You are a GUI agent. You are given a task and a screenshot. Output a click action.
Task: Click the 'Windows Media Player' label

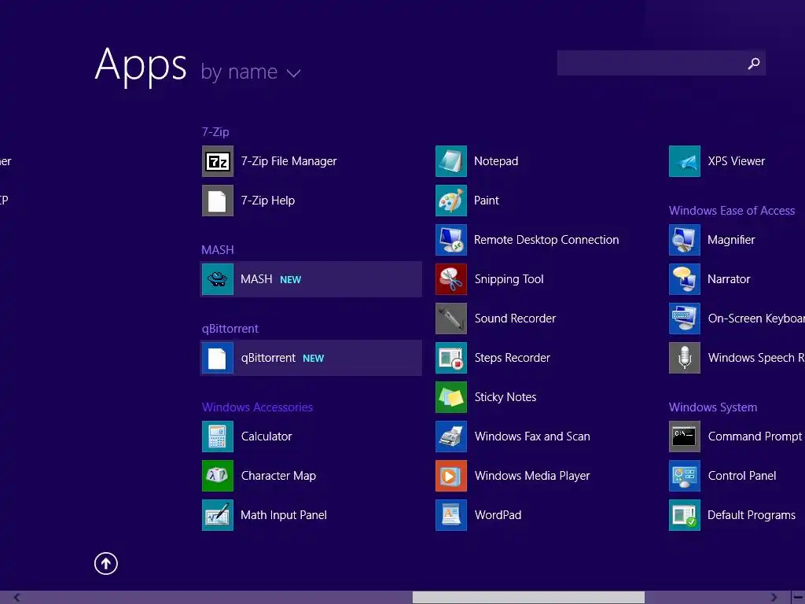point(532,476)
